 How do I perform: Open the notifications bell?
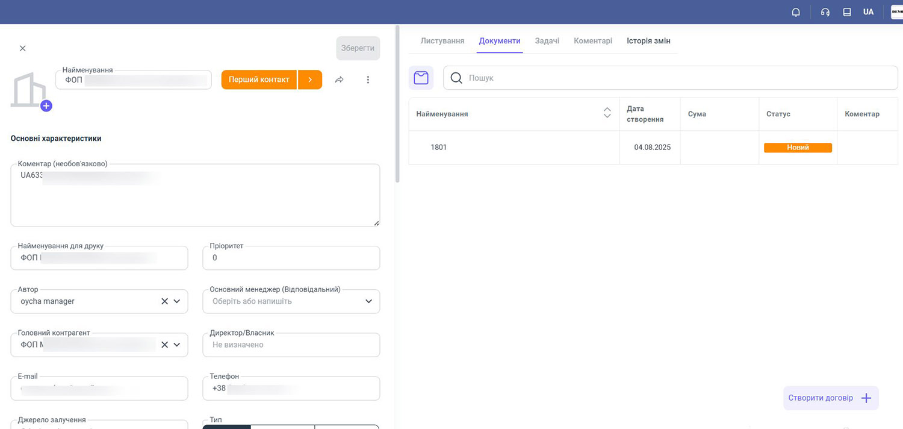tap(796, 12)
